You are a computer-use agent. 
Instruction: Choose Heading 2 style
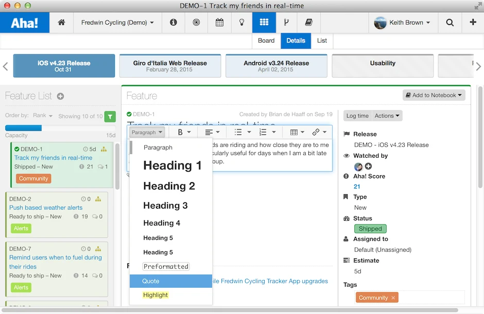(171, 186)
